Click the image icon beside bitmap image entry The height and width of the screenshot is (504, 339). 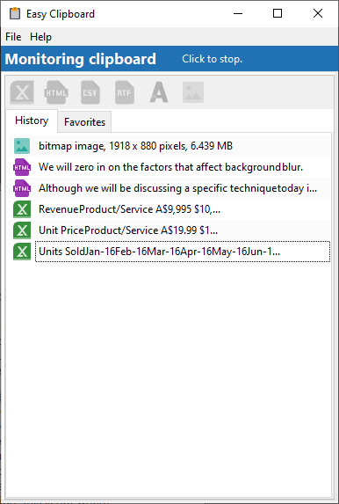click(x=22, y=146)
